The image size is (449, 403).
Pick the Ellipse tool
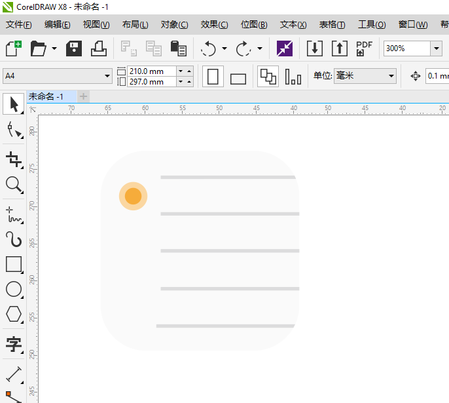[13, 289]
